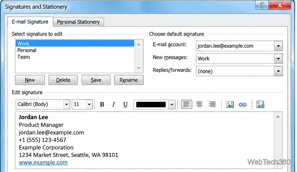Click the Save signature button
Viewport: 297px width, 172px height.
tap(96, 80)
